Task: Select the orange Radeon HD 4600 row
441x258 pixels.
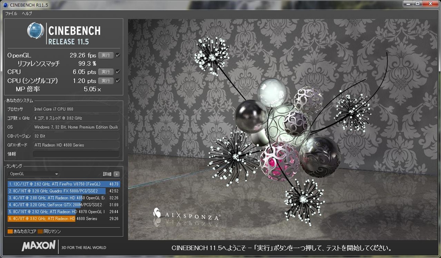Action: [64, 219]
